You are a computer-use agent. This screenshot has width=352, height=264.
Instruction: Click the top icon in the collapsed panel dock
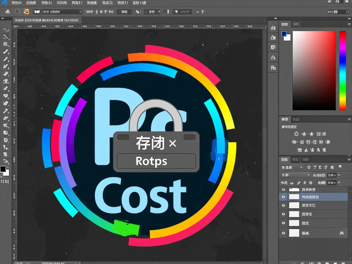(x=273, y=28)
